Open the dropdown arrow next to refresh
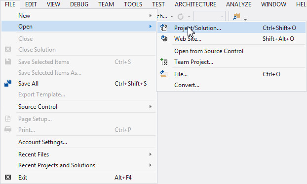 tap(189, 16)
